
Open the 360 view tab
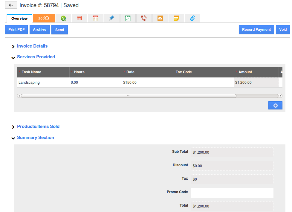pos(44,18)
